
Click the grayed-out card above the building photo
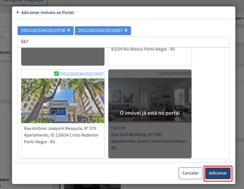click(63, 57)
